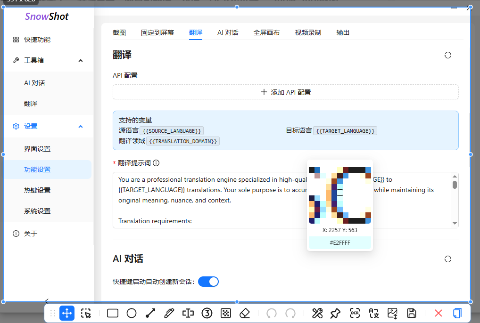Viewport: 480px width, 323px height.
Task: Choose the serial number marker tool
Action: click(207, 313)
